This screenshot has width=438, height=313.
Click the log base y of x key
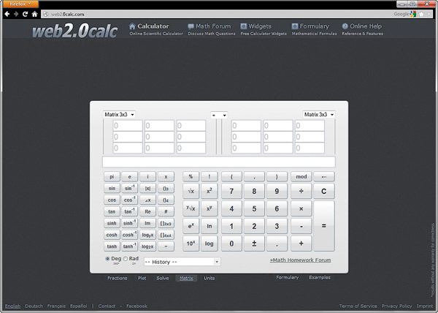coord(147,235)
